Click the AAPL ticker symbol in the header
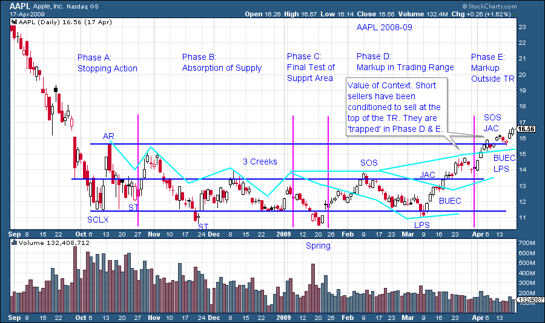 coord(20,6)
